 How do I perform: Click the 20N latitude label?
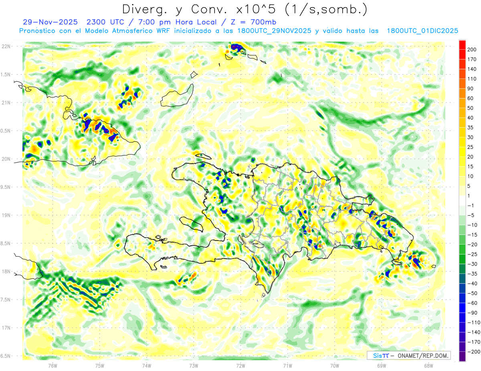point(6,159)
